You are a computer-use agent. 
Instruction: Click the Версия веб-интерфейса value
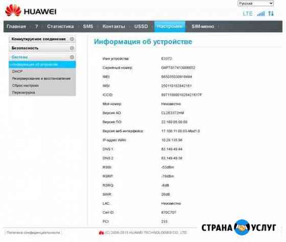pos(181,131)
